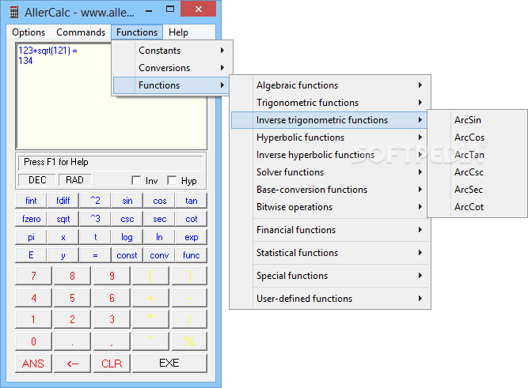
Task: Click the cot button
Action: point(192,219)
